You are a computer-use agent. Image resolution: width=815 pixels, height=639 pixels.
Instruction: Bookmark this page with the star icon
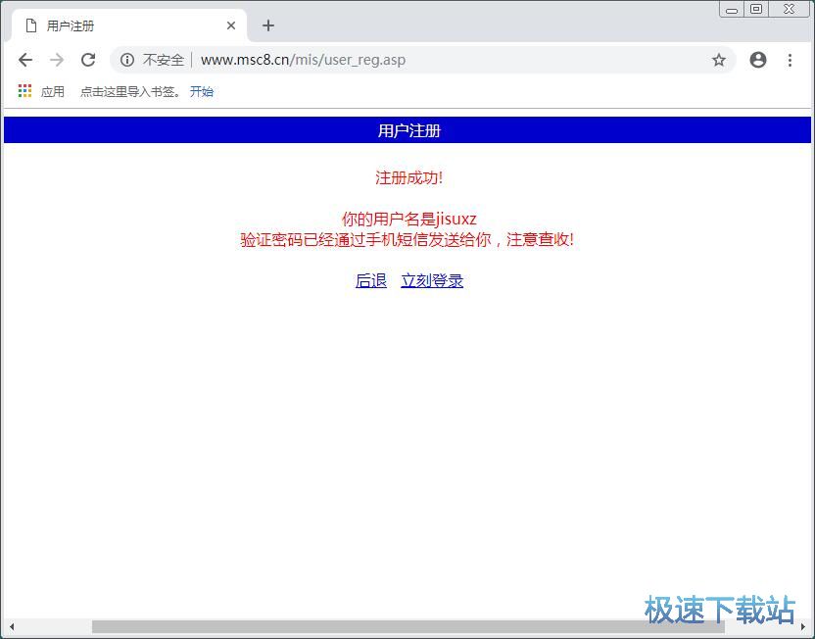[x=719, y=60]
